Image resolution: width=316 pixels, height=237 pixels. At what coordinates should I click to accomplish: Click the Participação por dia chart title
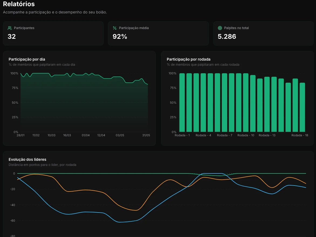click(x=27, y=59)
